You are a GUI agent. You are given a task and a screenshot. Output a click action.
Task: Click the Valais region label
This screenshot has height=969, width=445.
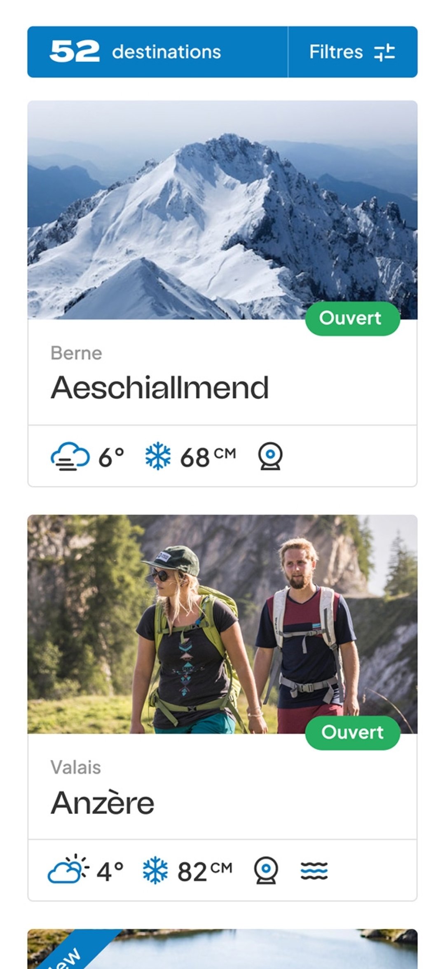[76, 768]
